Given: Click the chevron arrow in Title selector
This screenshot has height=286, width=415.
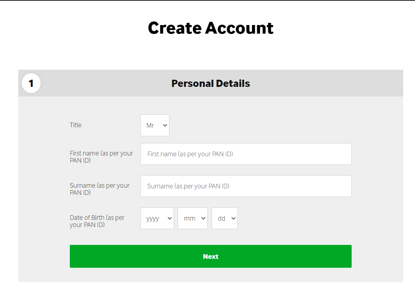Looking at the screenshot, I should click(x=165, y=125).
